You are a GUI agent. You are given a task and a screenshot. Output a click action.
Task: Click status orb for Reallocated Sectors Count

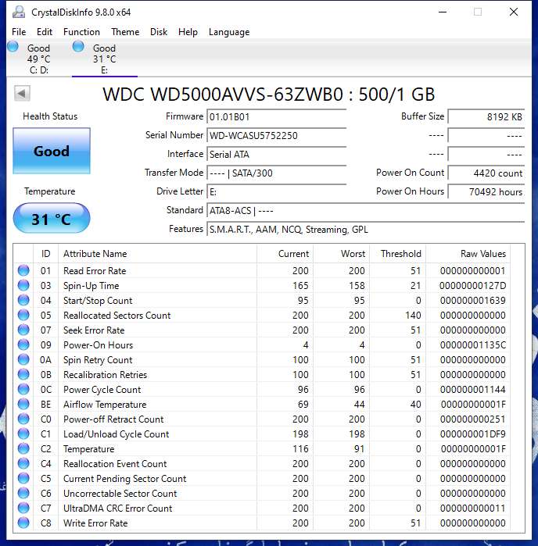coord(23,315)
